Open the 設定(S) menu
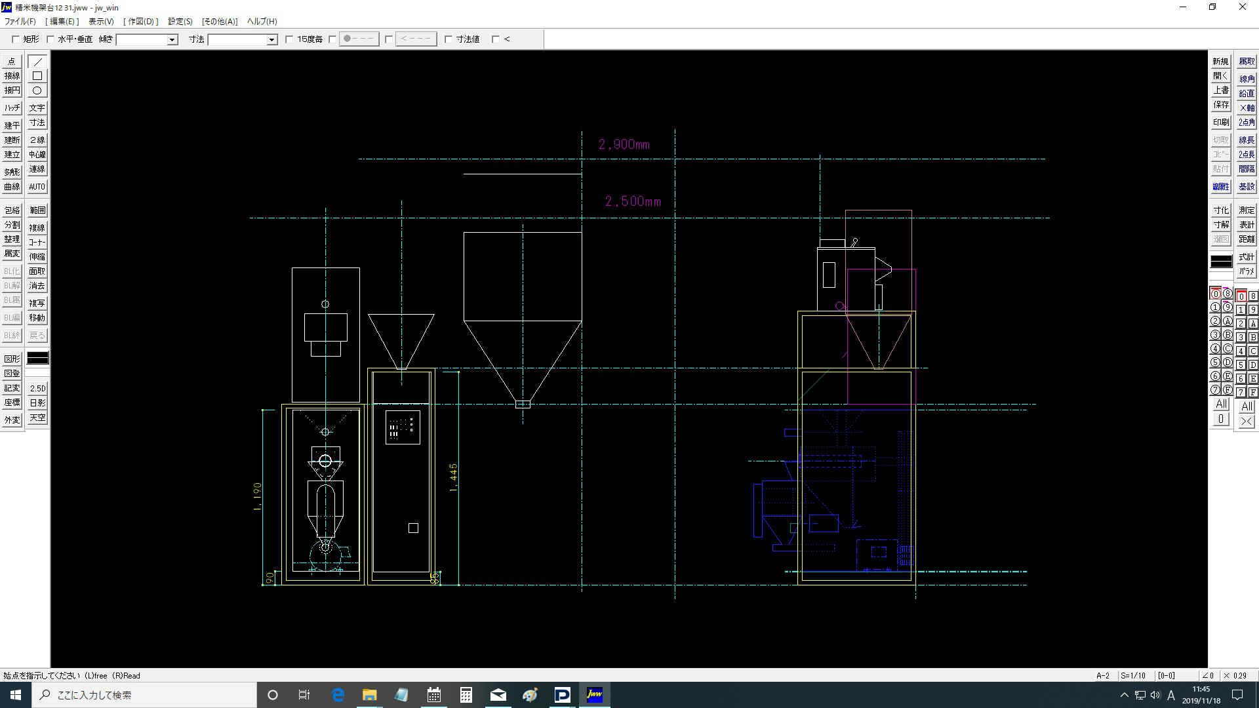1259x708 pixels. (180, 22)
